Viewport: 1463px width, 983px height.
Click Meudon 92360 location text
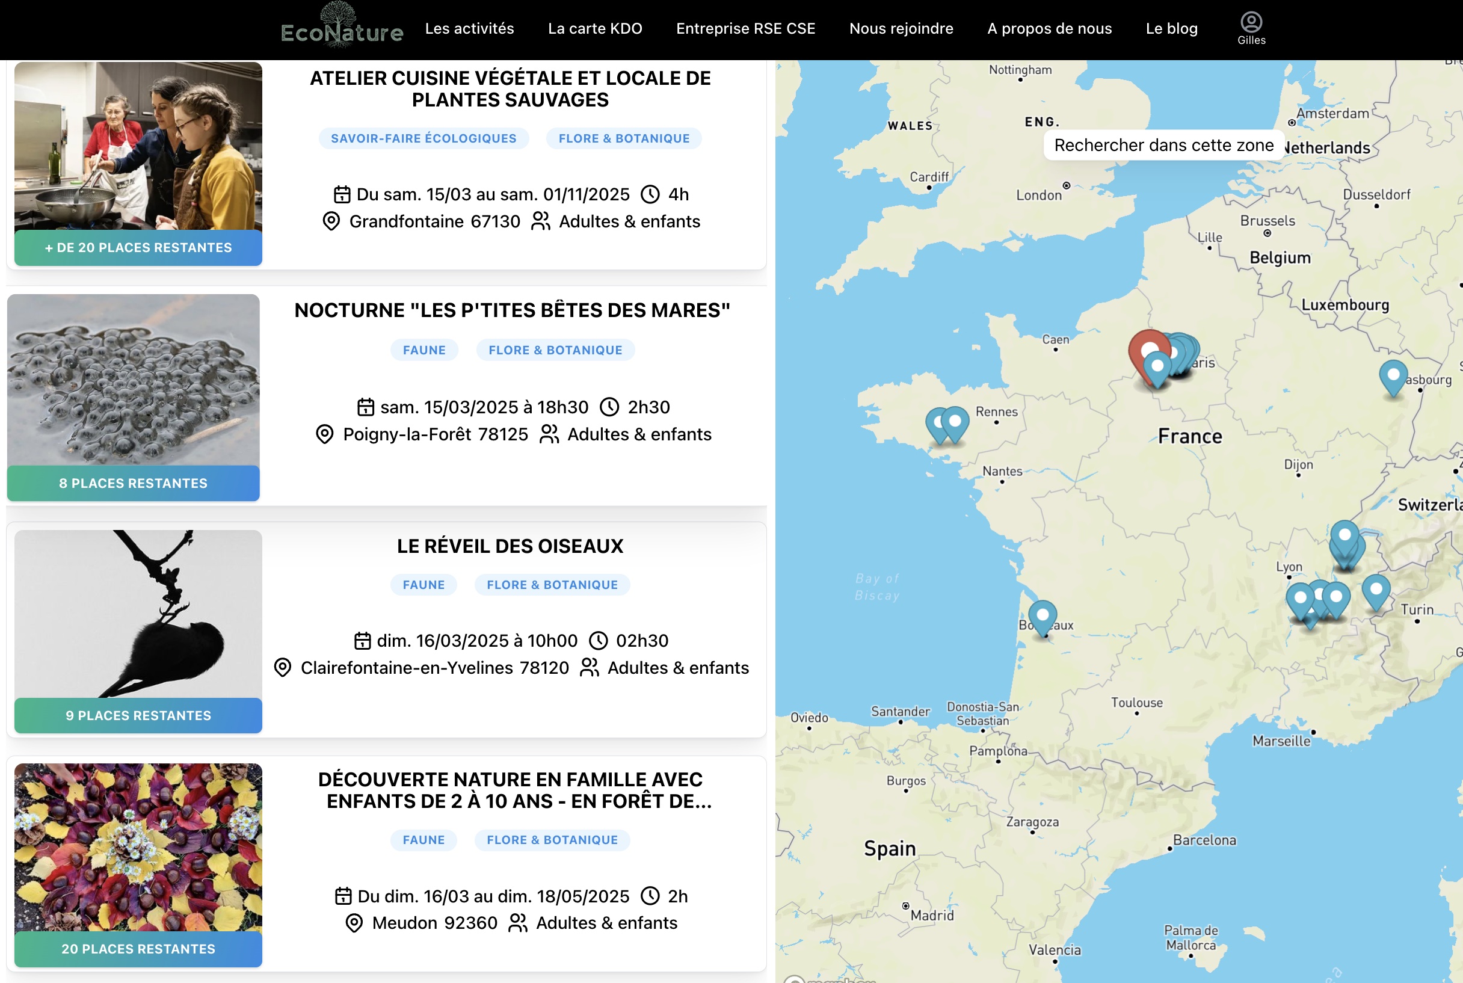click(x=434, y=923)
